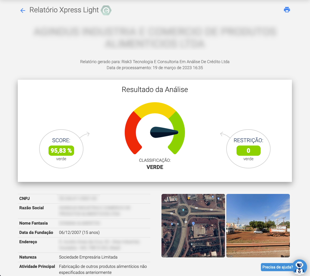Click the red segment of the gauge
The height and width of the screenshot is (276, 310).
coord(131,132)
